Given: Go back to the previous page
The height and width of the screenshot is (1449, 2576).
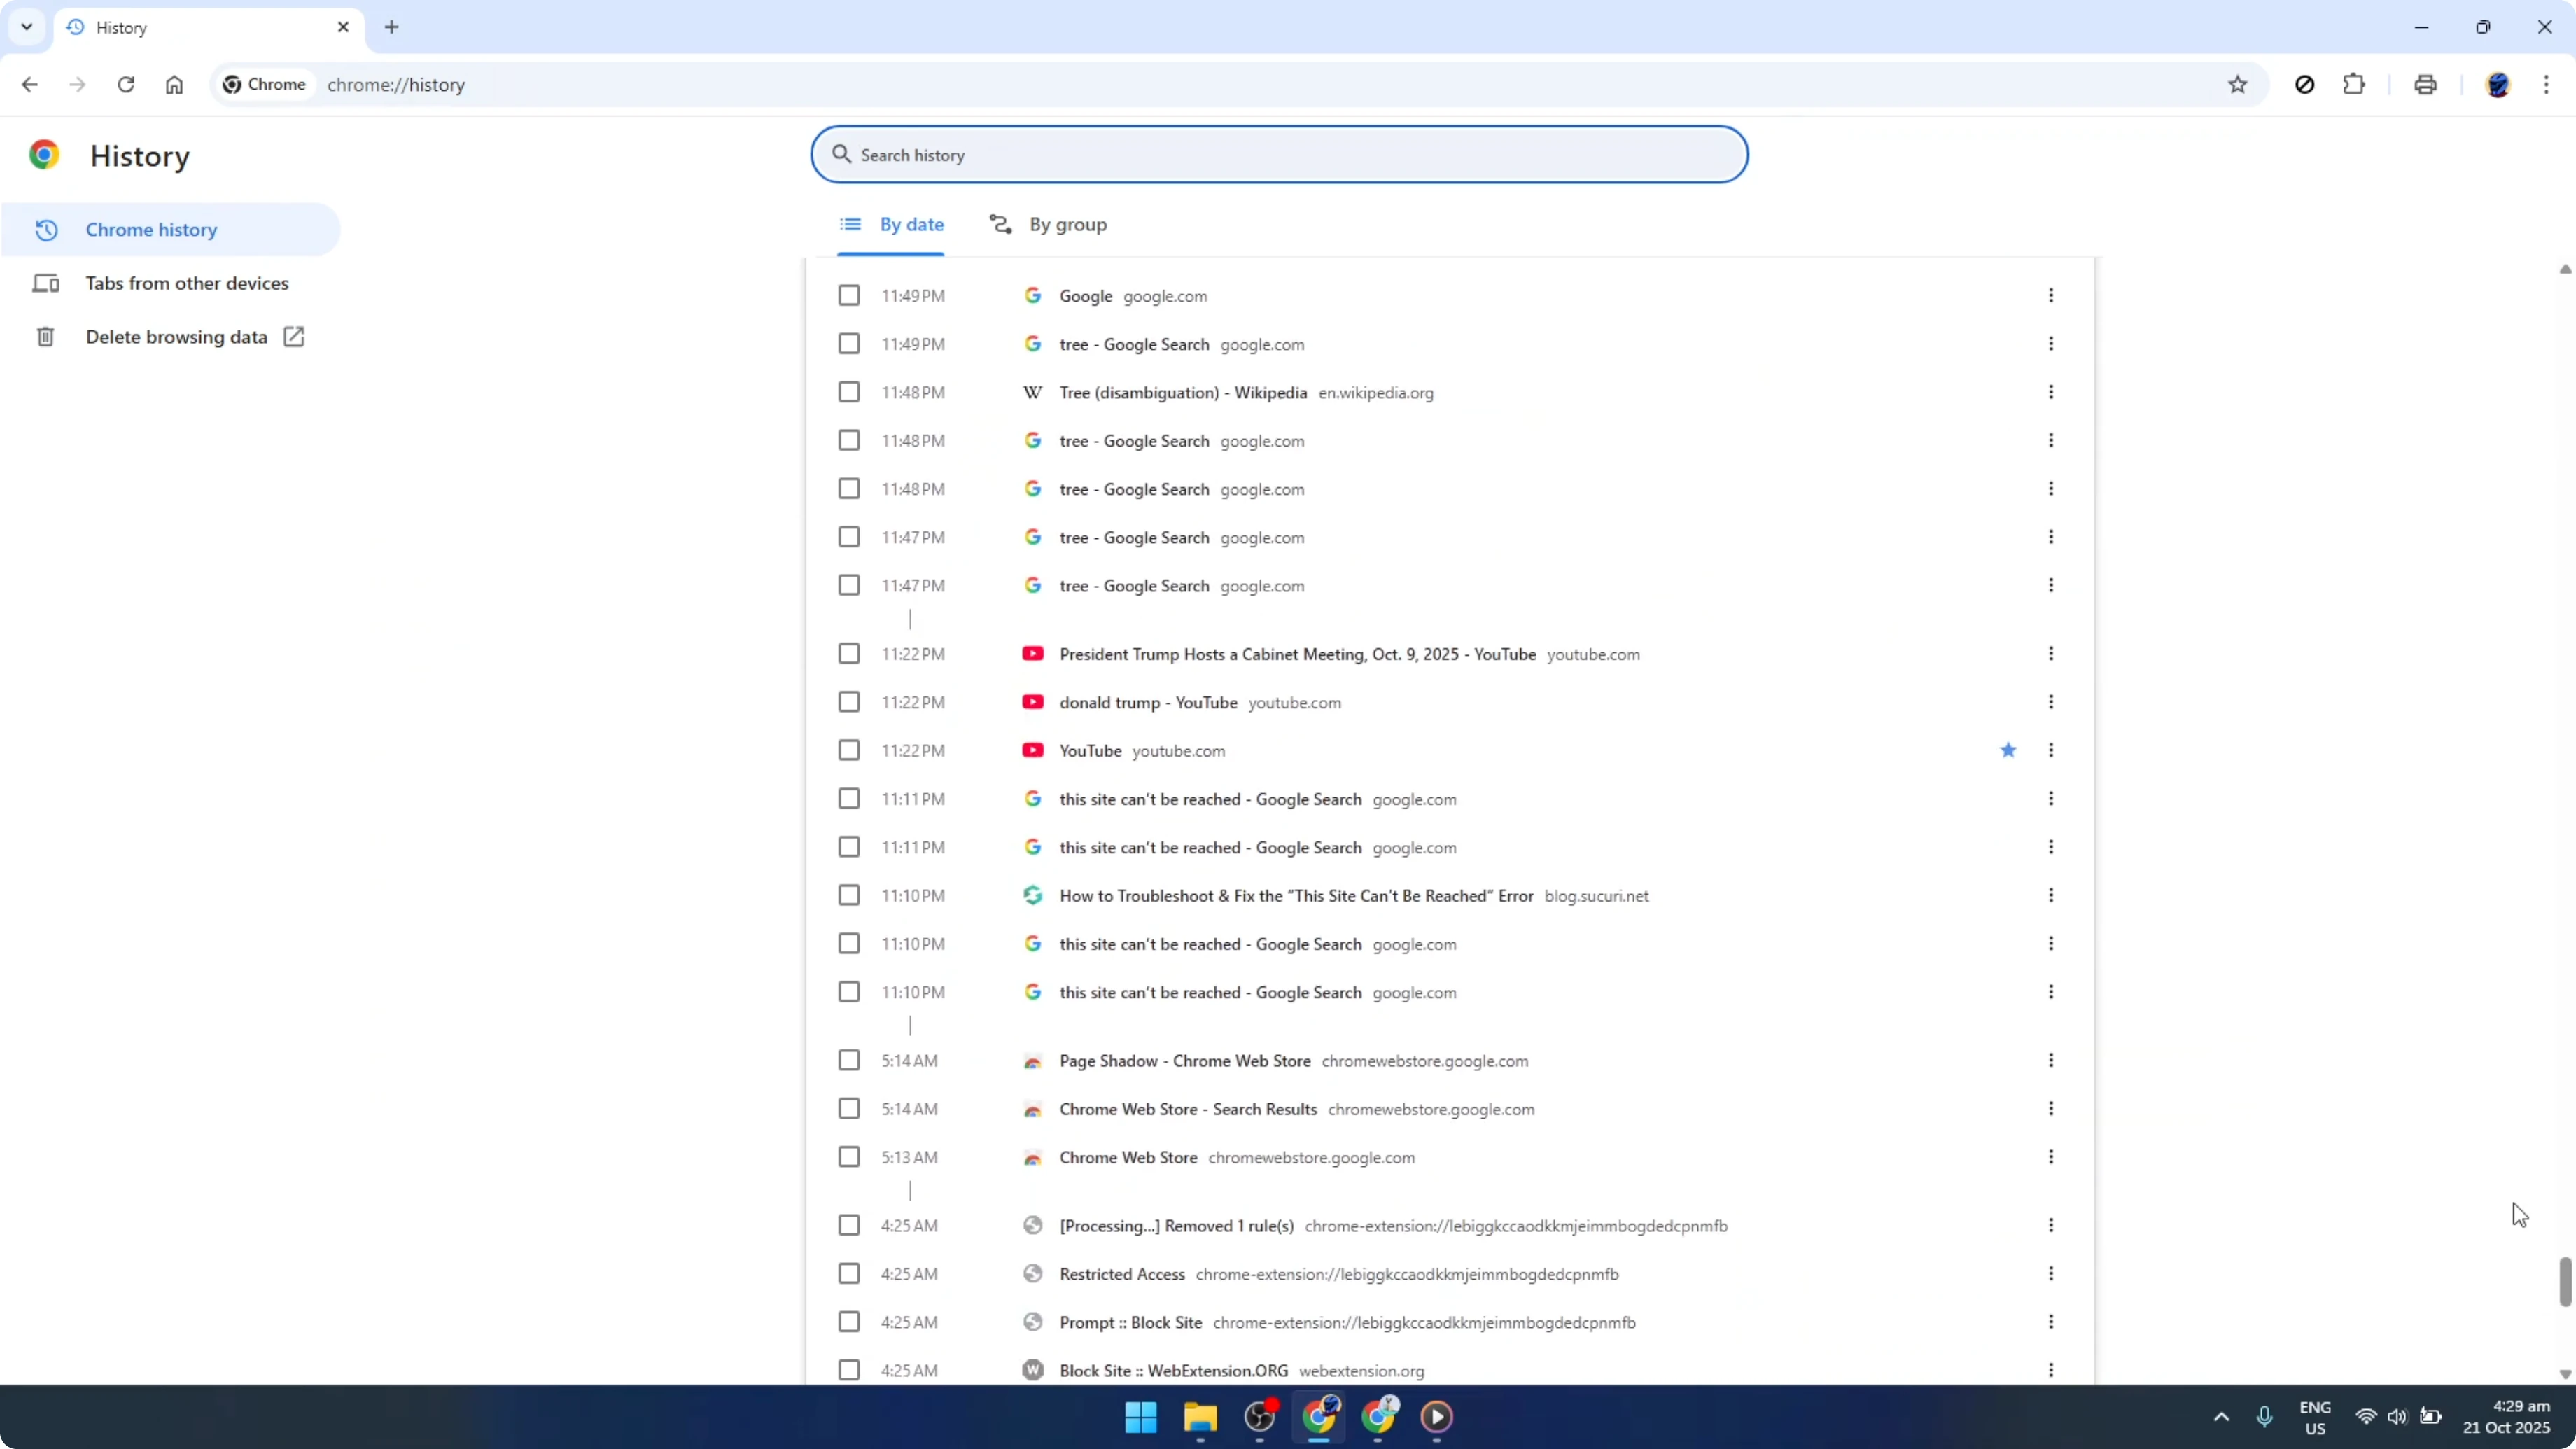Looking at the screenshot, I should click(30, 85).
